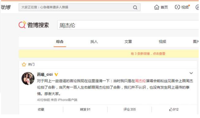Click the 热门 label text
The height and width of the screenshot is (118, 200).
(x=31, y=64)
